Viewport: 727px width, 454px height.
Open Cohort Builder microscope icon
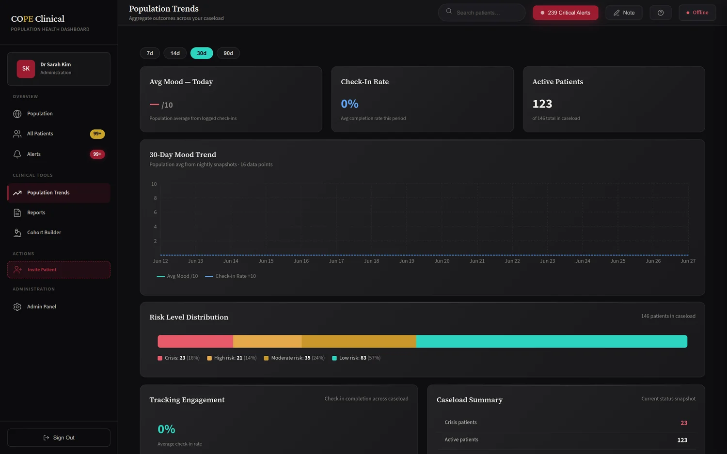coord(17,233)
